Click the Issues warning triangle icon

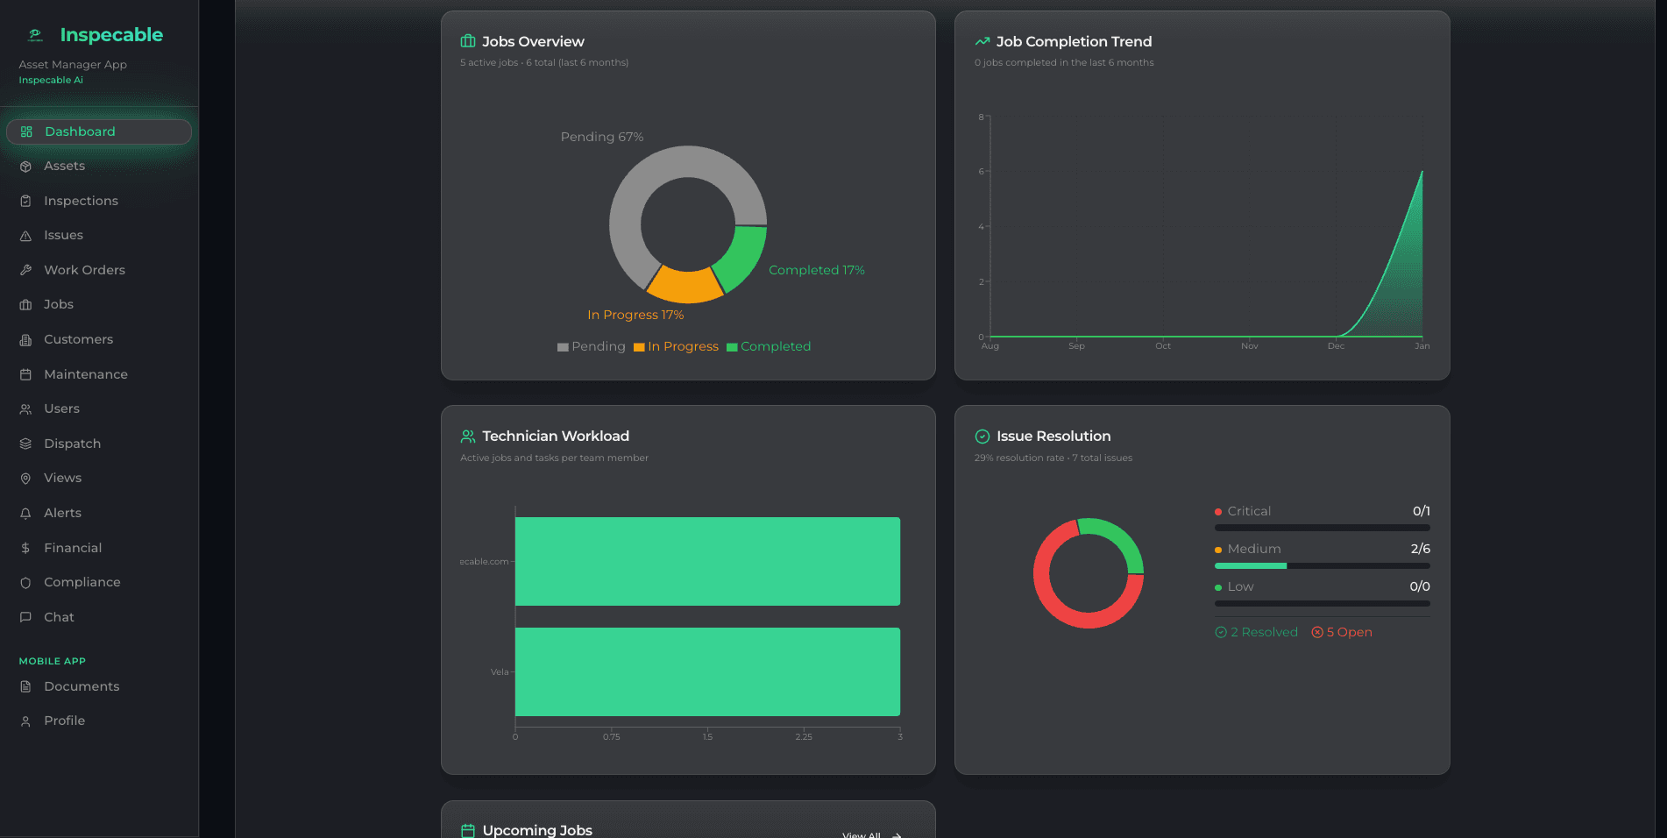click(x=25, y=236)
